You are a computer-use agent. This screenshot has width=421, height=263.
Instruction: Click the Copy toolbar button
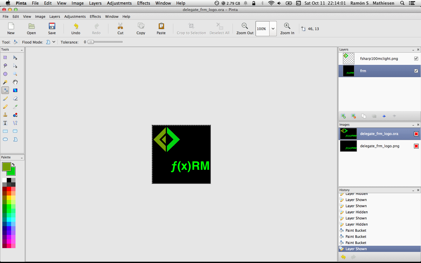141,29
